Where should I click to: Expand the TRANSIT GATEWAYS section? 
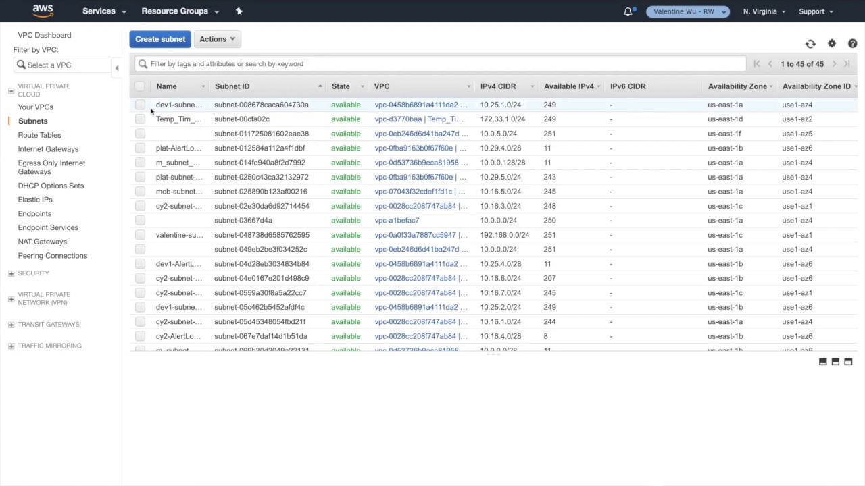pyautogui.click(x=11, y=325)
